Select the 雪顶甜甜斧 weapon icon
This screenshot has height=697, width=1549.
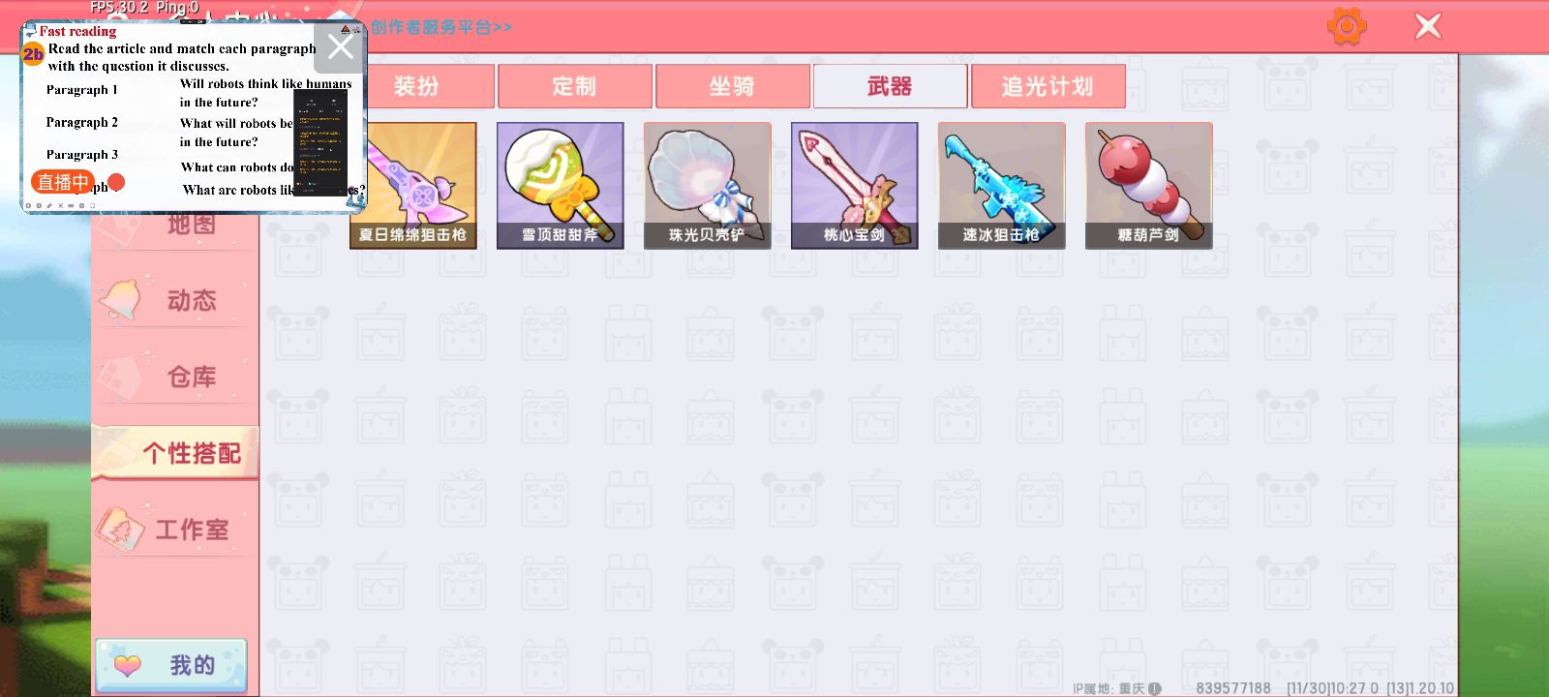click(x=560, y=186)
